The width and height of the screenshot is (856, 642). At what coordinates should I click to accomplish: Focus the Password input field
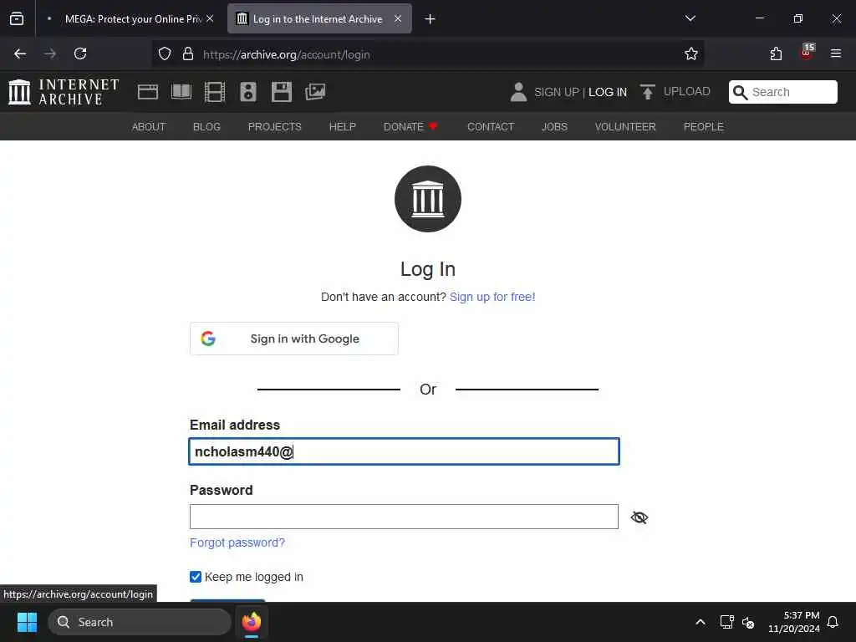pos(404,517)
